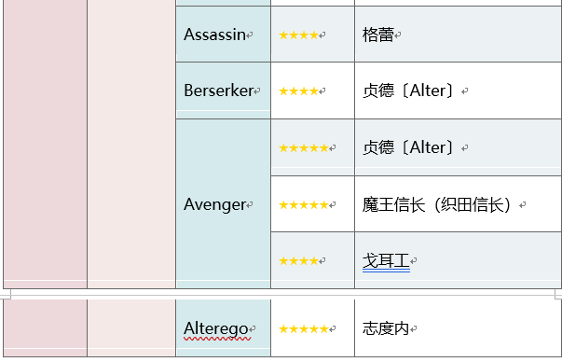Click four stars beside 戈耳工 entry
Image resolution: width=562 pixels, height=362 pixels.
point(298,261)
